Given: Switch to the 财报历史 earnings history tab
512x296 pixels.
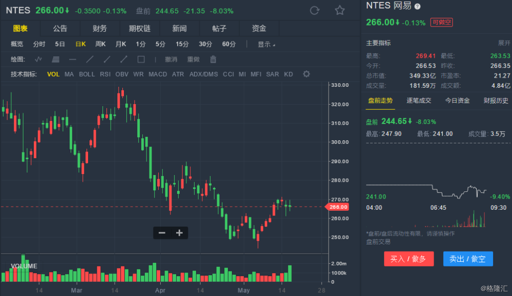Looking at the screenshot, I should (x=496, y=101).
